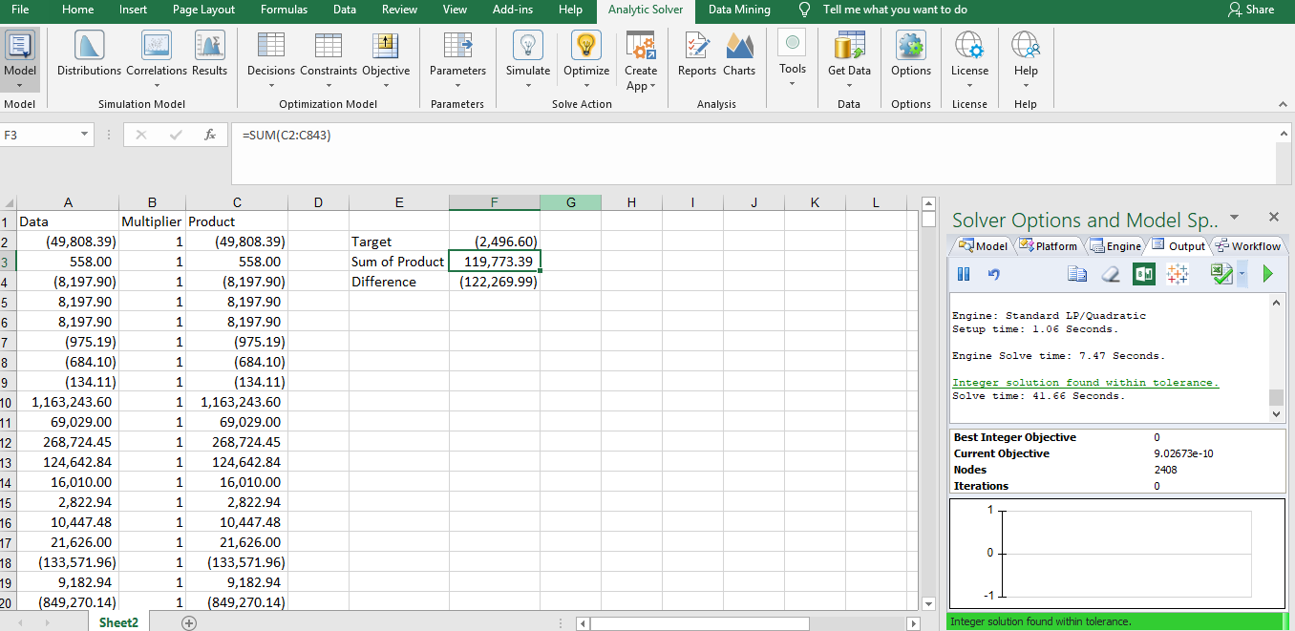Switch to the Platform tab
1295x631 pixels.
[x=1049, y=245]
